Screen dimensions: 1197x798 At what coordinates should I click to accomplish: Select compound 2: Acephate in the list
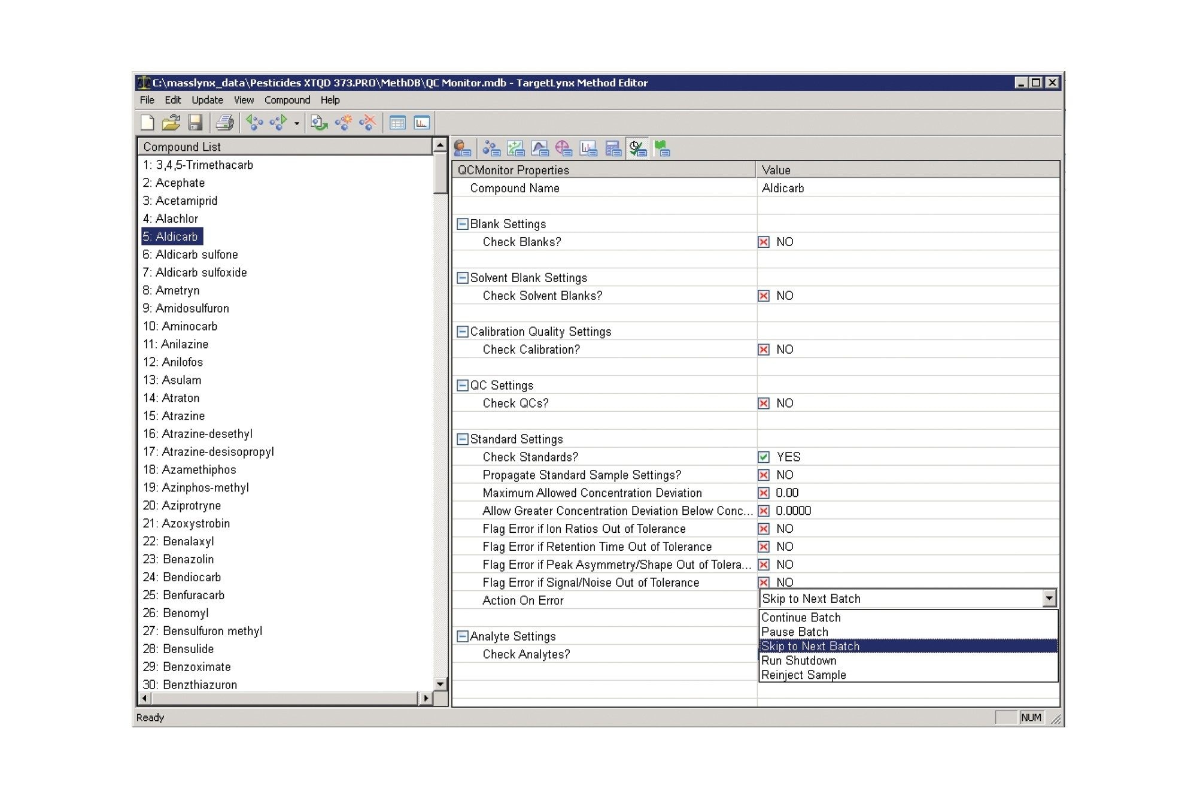click(x=174, y=183)
